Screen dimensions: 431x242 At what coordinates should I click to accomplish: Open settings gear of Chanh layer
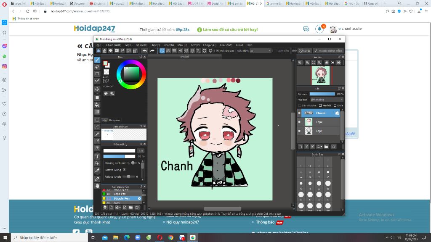337,113
